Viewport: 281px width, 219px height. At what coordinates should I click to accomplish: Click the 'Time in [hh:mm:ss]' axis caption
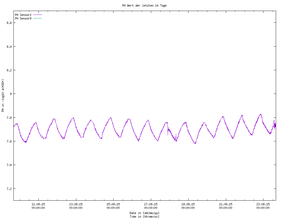[144, 217]
